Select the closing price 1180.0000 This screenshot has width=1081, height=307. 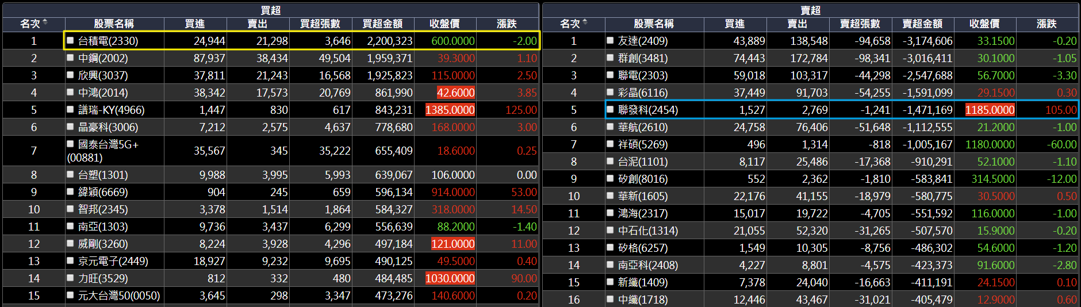(x=990, y=144)
